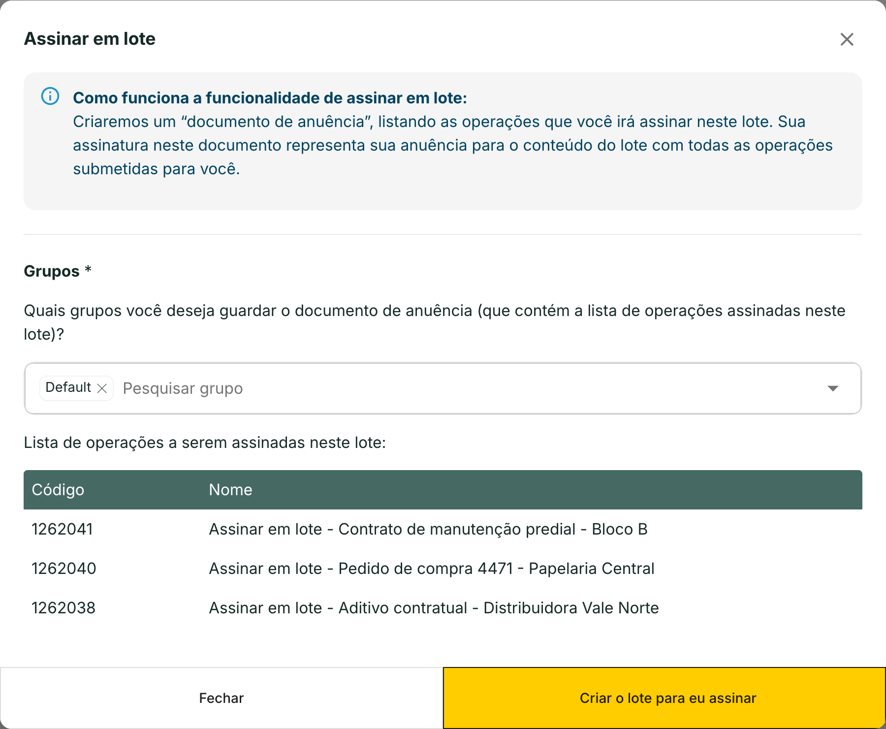The image size is (886, 729).
Task: Select operation code 1262038
Action: point(63,608)
